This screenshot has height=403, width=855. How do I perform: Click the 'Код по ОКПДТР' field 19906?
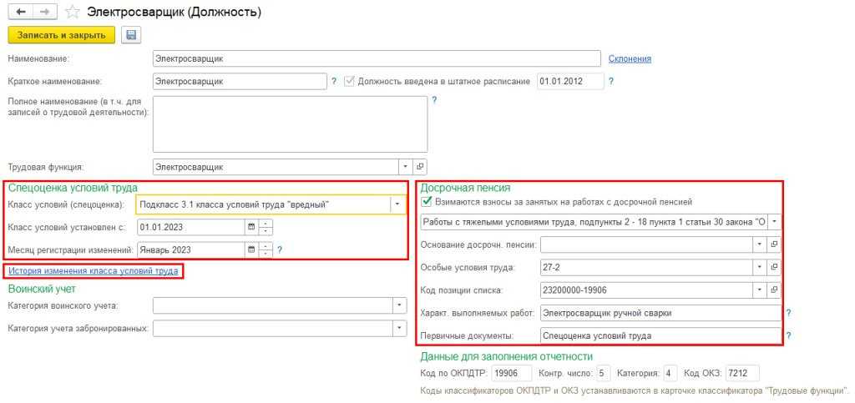tap(512, 374)
